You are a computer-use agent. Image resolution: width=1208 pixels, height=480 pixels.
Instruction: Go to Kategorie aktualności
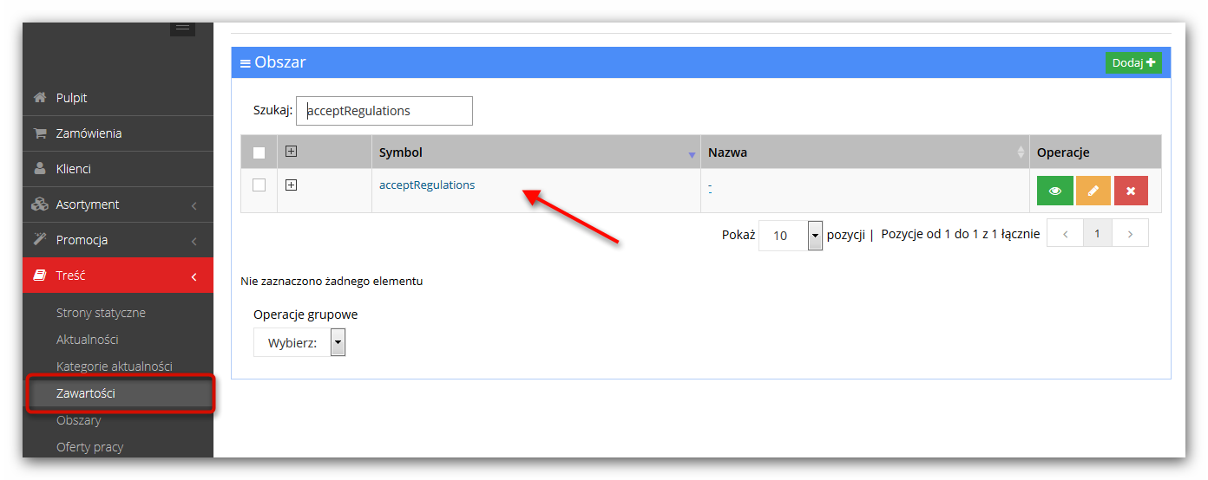pos(115,366)
